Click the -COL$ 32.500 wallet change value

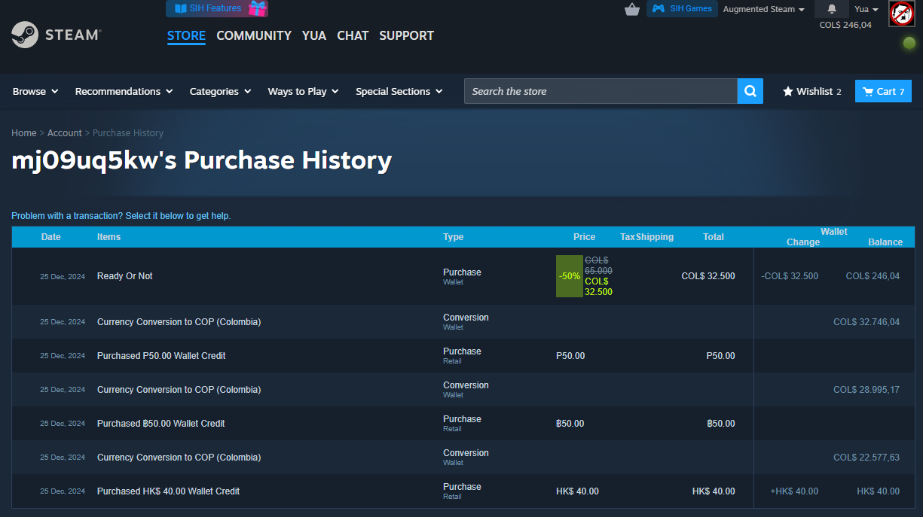tap(790, 276)
